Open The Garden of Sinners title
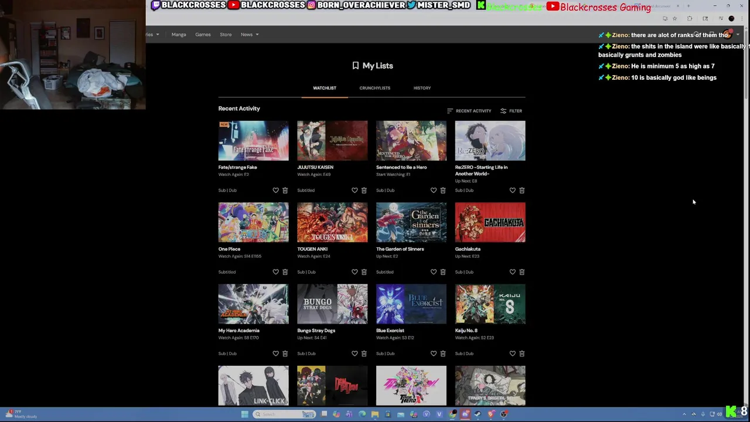 [x=400, y=249]
